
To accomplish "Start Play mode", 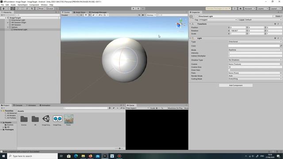I will point(134,8).
